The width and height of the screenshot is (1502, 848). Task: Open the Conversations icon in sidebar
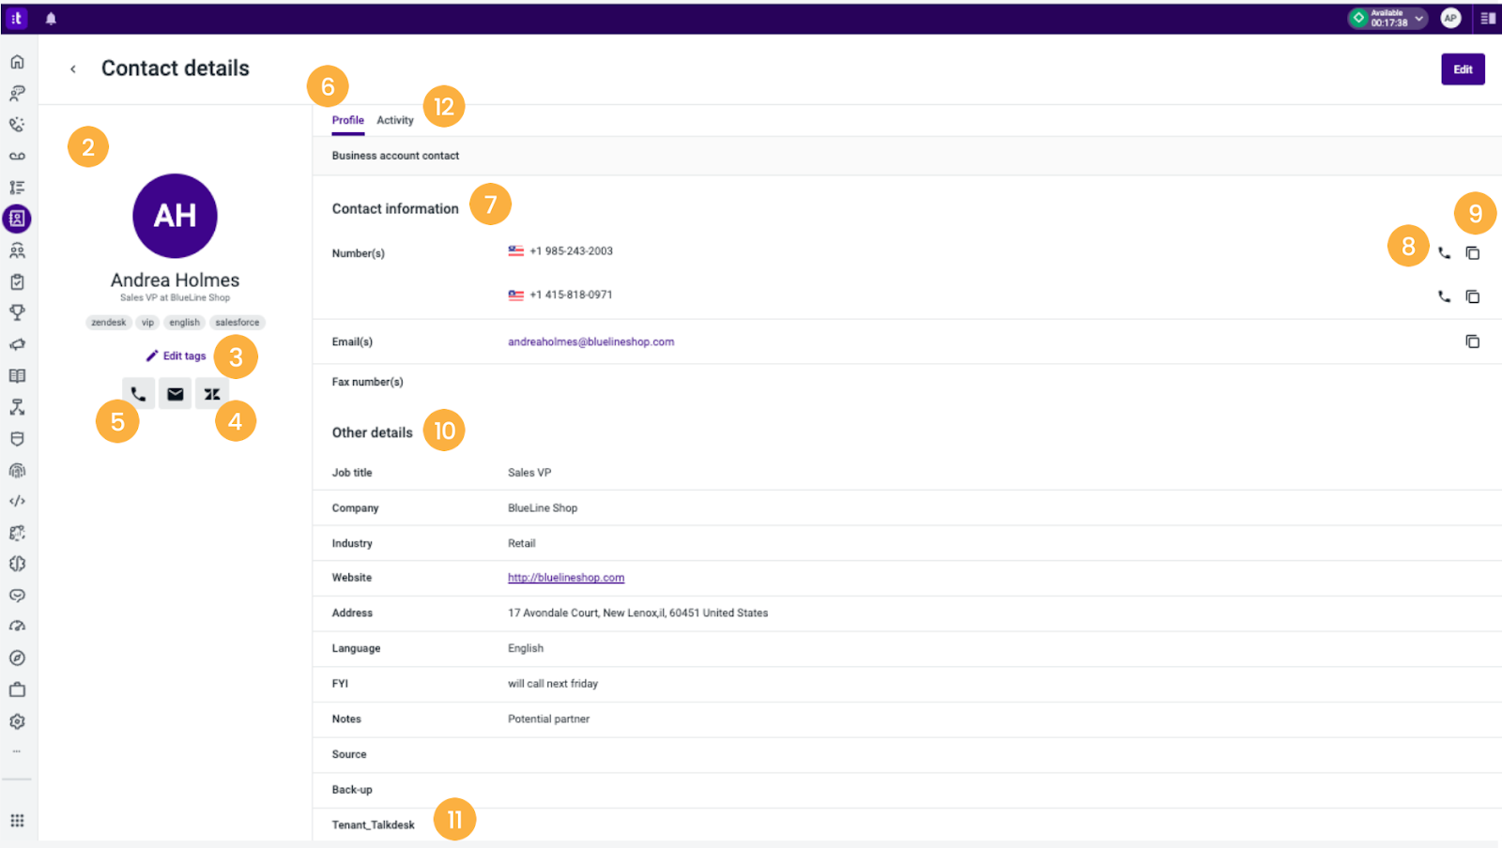tap(17, 93)
